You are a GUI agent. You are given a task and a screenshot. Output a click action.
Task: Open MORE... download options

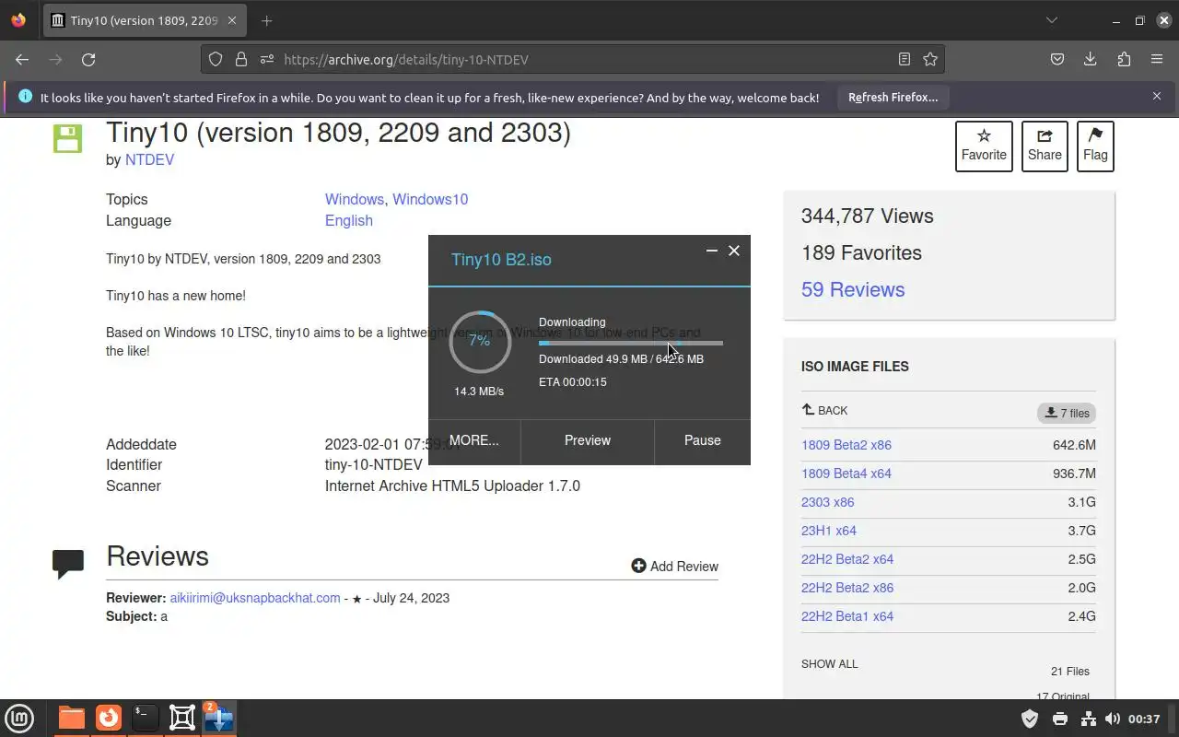(474, 440)
